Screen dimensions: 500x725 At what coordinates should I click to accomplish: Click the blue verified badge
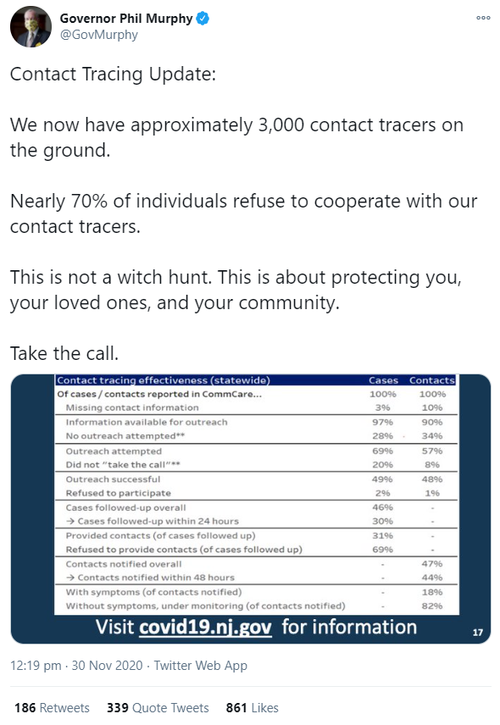pos(203,19)
